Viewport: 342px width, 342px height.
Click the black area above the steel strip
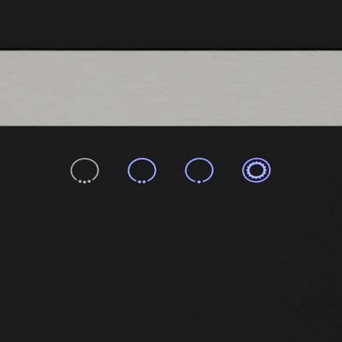coord(171,25)
